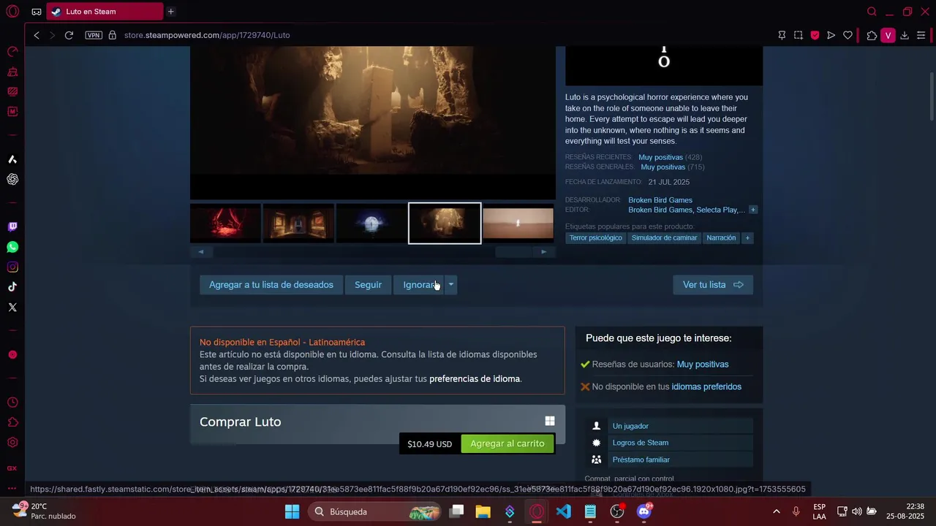
Task: Open the Broken Bird Games developer link
Action: 660,200
